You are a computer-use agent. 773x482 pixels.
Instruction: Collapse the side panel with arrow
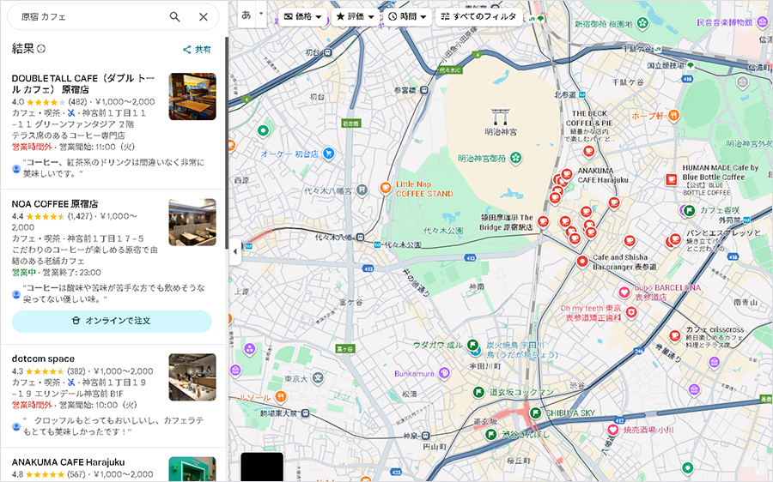(235, 251)
